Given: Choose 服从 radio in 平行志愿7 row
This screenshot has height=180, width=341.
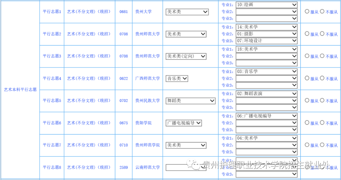Looking at the screenshot, I should pos(307,145).
